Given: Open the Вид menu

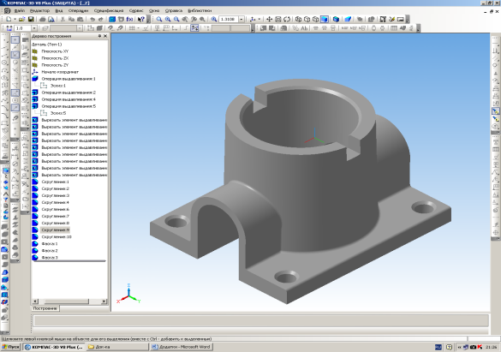Looking at the screenshot, I should click(x=59, y=10).
